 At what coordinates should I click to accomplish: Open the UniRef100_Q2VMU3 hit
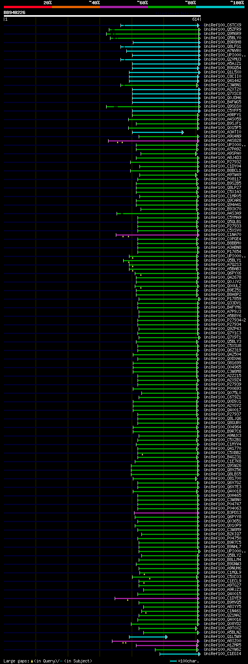pos(222,59)
